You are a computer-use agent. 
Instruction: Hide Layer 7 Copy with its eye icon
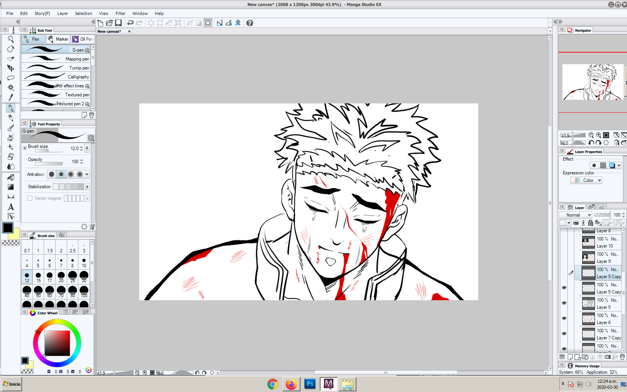(x=564, y=334)
